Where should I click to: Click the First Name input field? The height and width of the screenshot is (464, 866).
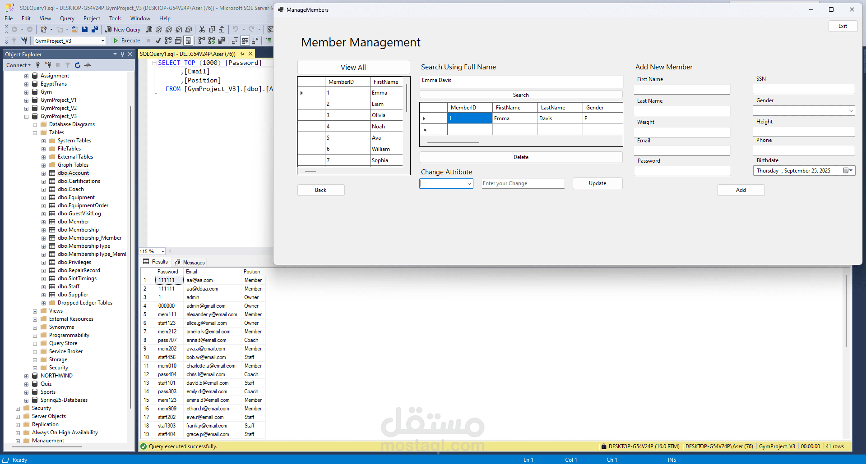point(681,89)
